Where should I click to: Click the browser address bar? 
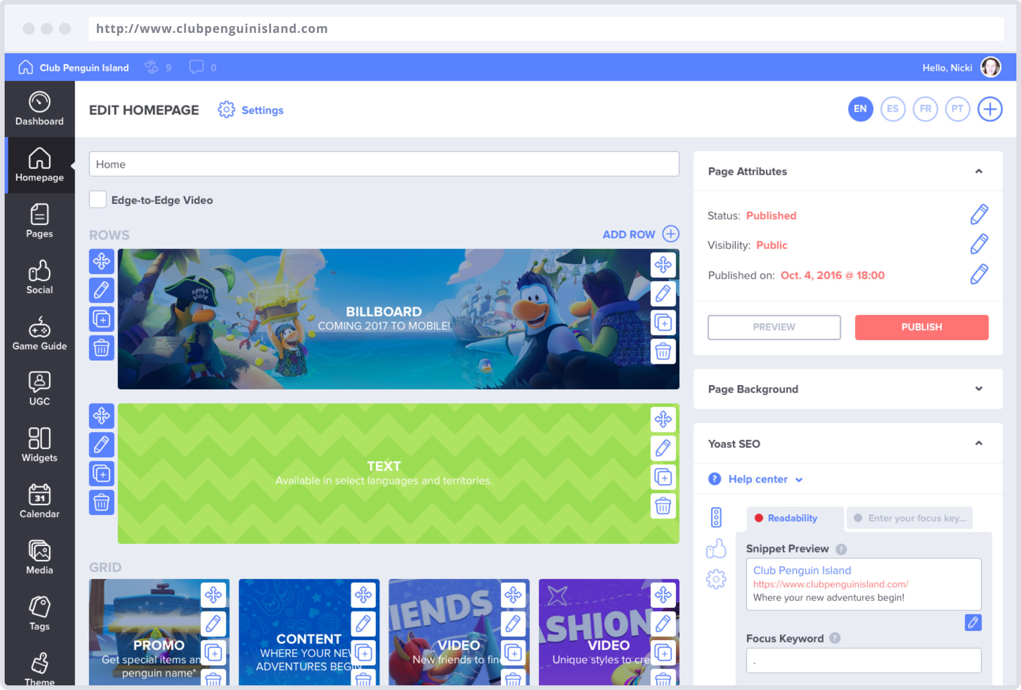click(546, 29)
